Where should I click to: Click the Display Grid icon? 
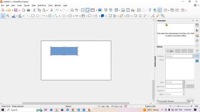[82, 10]
